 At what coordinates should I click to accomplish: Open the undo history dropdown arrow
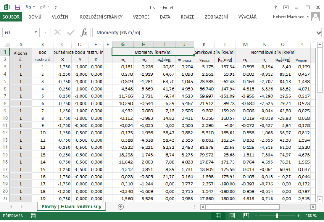[x=34, y=7]
